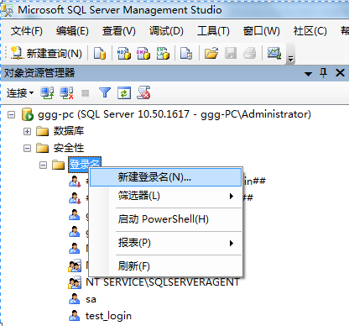Open the 连接 dropdown in Object Explorer
This screenshot has width=349, height=326.
(x=20, y=93)
